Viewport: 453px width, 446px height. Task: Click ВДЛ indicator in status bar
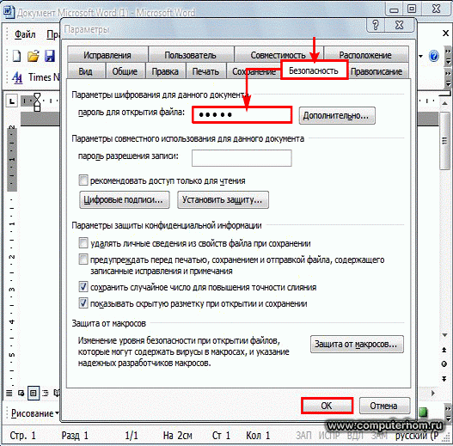click(x=355, y=436)
